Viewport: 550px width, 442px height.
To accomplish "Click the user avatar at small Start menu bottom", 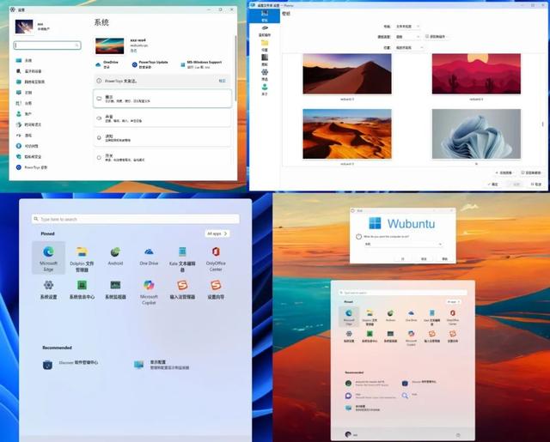I will tap(348, 434).
